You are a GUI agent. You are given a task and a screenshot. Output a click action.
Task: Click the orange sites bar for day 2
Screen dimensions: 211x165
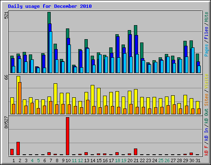20,98
